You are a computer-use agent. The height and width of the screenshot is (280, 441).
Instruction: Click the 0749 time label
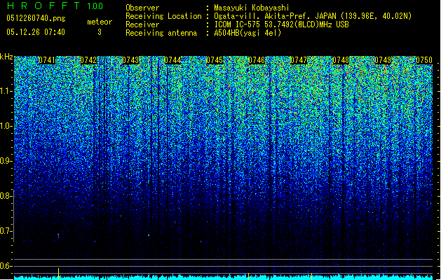pos(383,60)
